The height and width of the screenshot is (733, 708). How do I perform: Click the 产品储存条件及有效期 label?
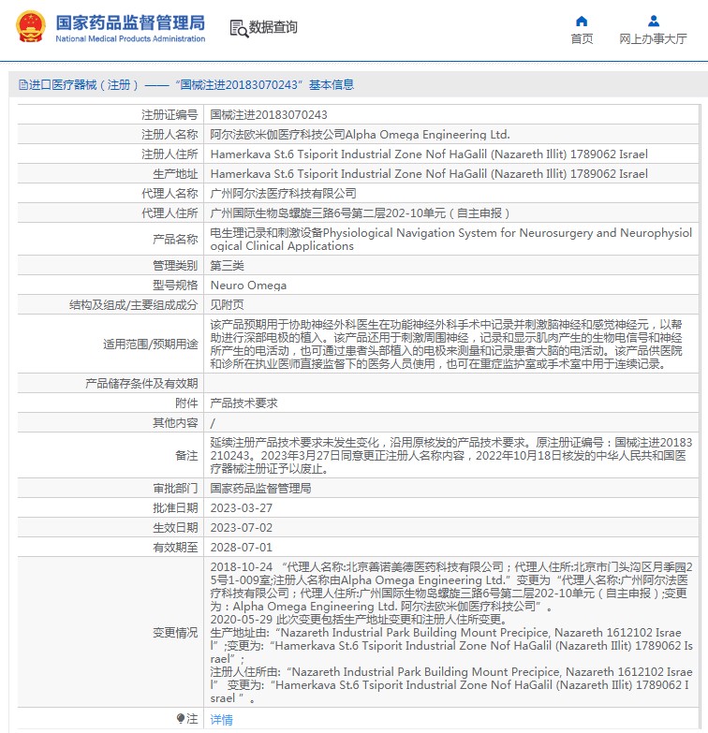coord(141,383)
